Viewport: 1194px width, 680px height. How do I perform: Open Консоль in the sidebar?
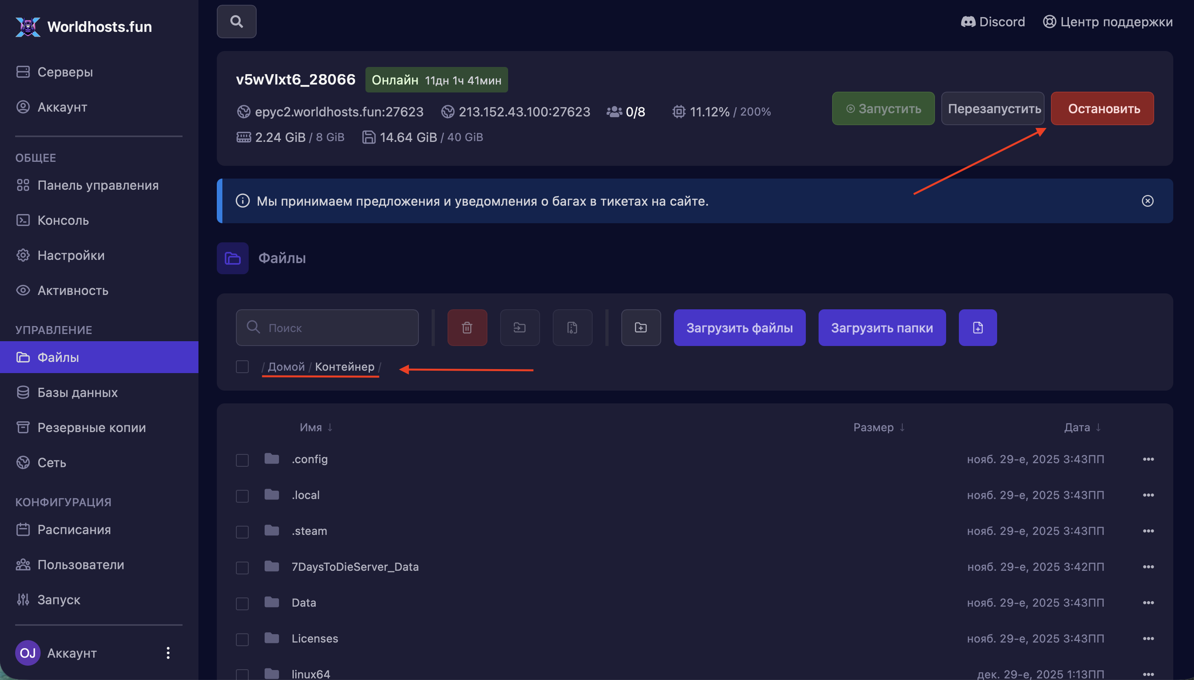point(63,220)
